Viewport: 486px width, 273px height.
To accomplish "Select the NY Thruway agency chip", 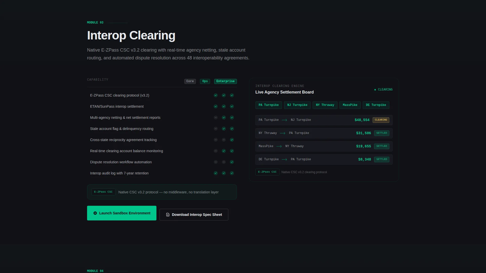I will tap(325, 105).
